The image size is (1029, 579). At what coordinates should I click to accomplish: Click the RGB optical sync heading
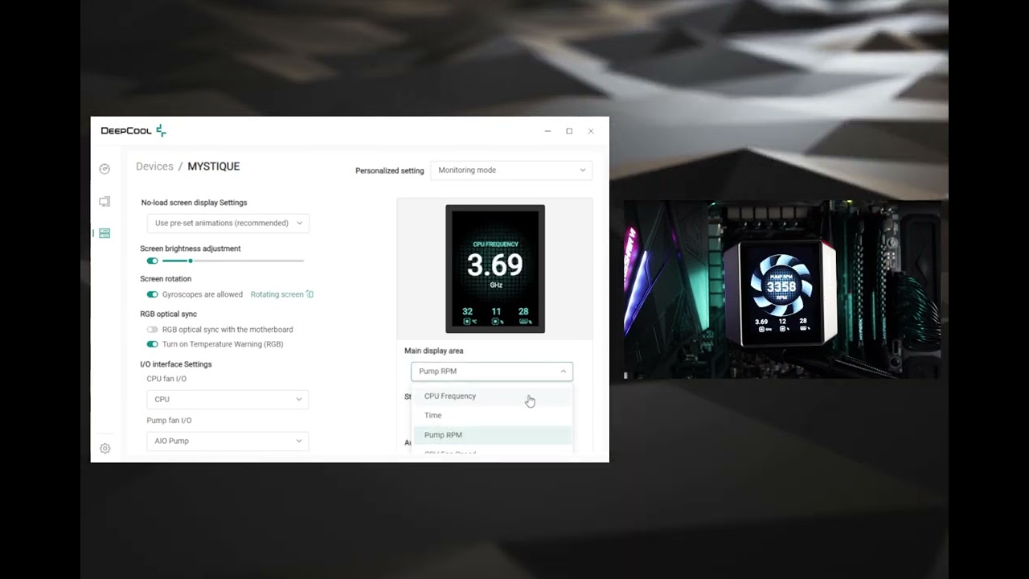coord(168,314)
